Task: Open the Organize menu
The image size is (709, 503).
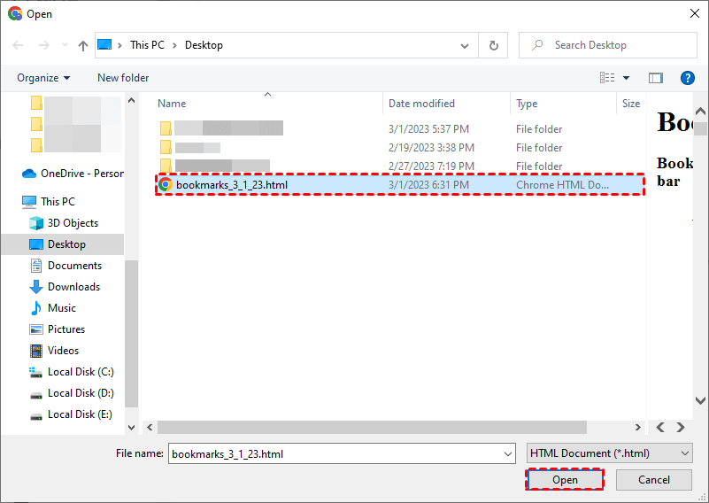Action: tap(43, 78)
